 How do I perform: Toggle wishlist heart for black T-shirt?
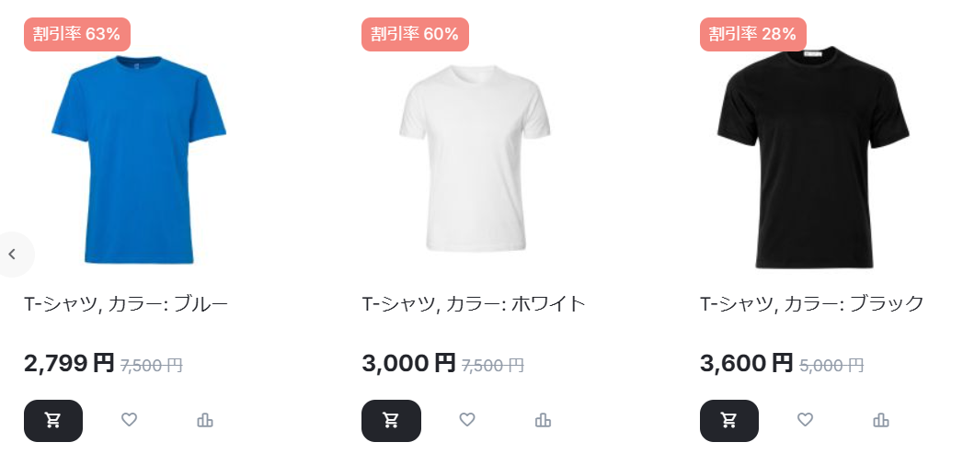click(x=805, y=420)
